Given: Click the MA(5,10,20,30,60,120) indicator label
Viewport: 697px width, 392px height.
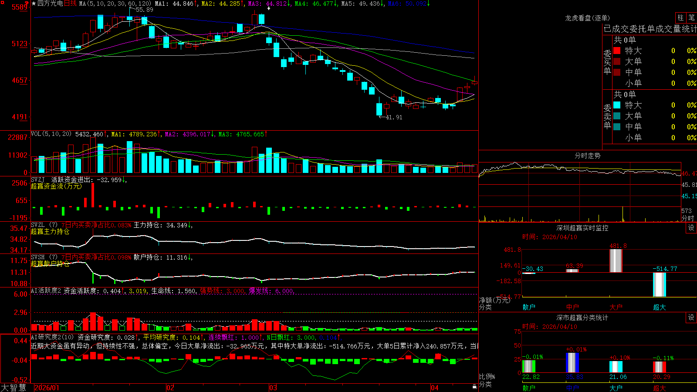Looking at the screenshot, I should (x=115, y=3).
